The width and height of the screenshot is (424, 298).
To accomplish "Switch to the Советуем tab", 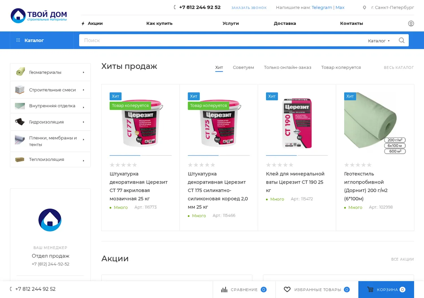I will [243, 67].
